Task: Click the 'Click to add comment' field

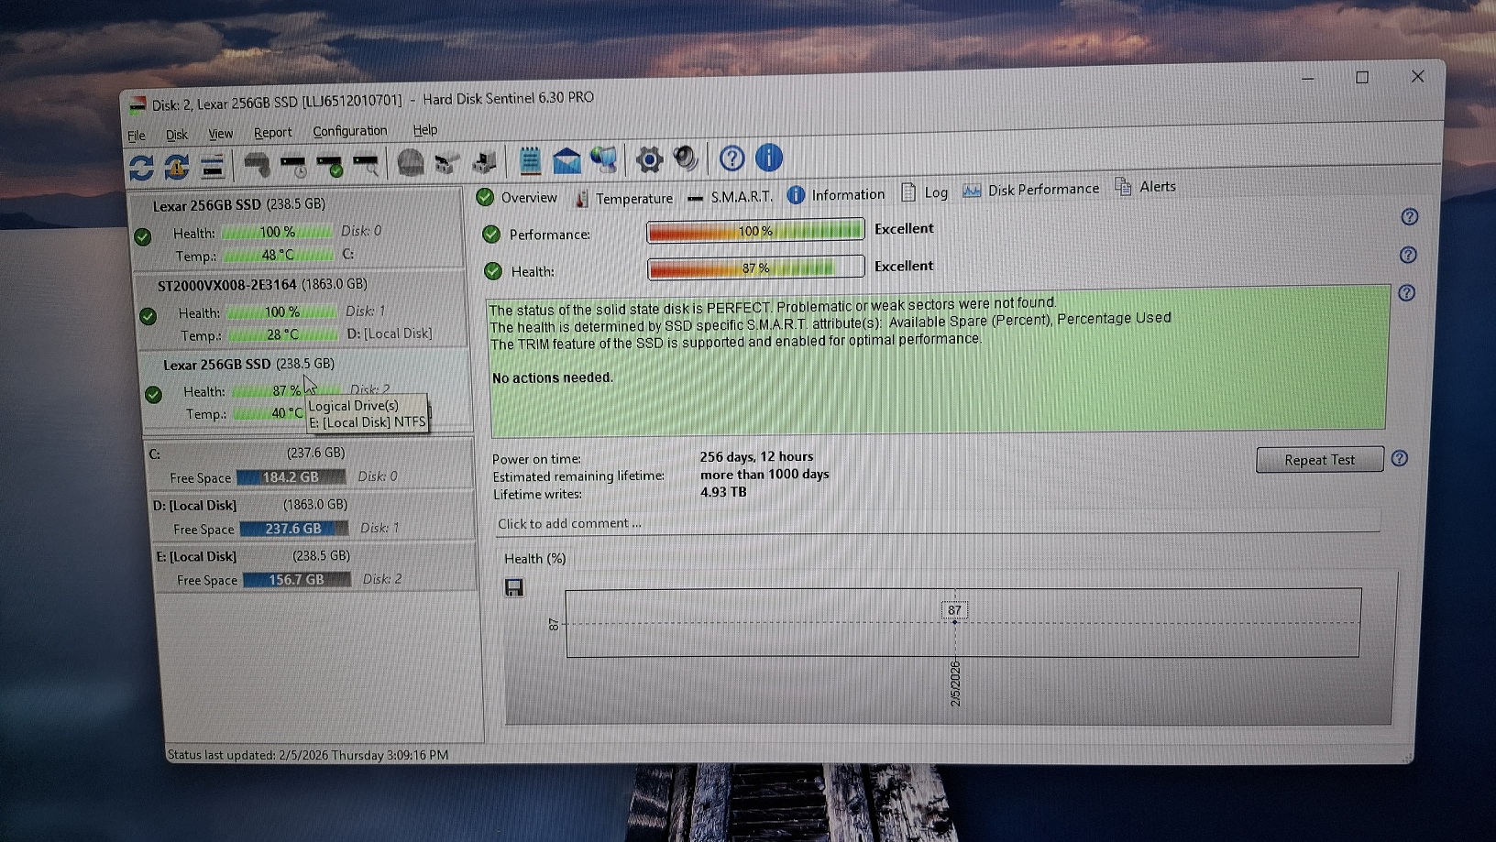Action: 935,523
